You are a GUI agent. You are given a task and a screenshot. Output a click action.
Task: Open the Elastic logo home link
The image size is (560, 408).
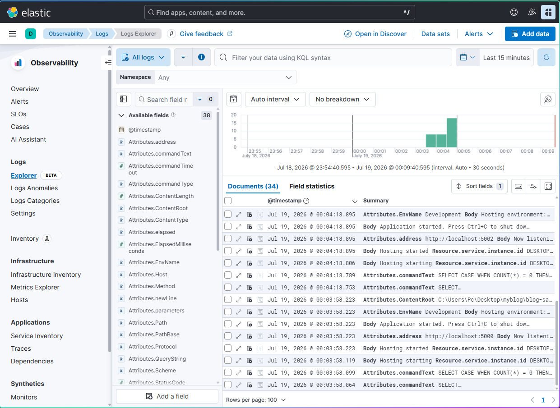click(29, 12)
